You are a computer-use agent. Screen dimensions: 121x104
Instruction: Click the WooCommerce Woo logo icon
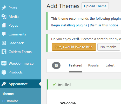pos(4,63)
